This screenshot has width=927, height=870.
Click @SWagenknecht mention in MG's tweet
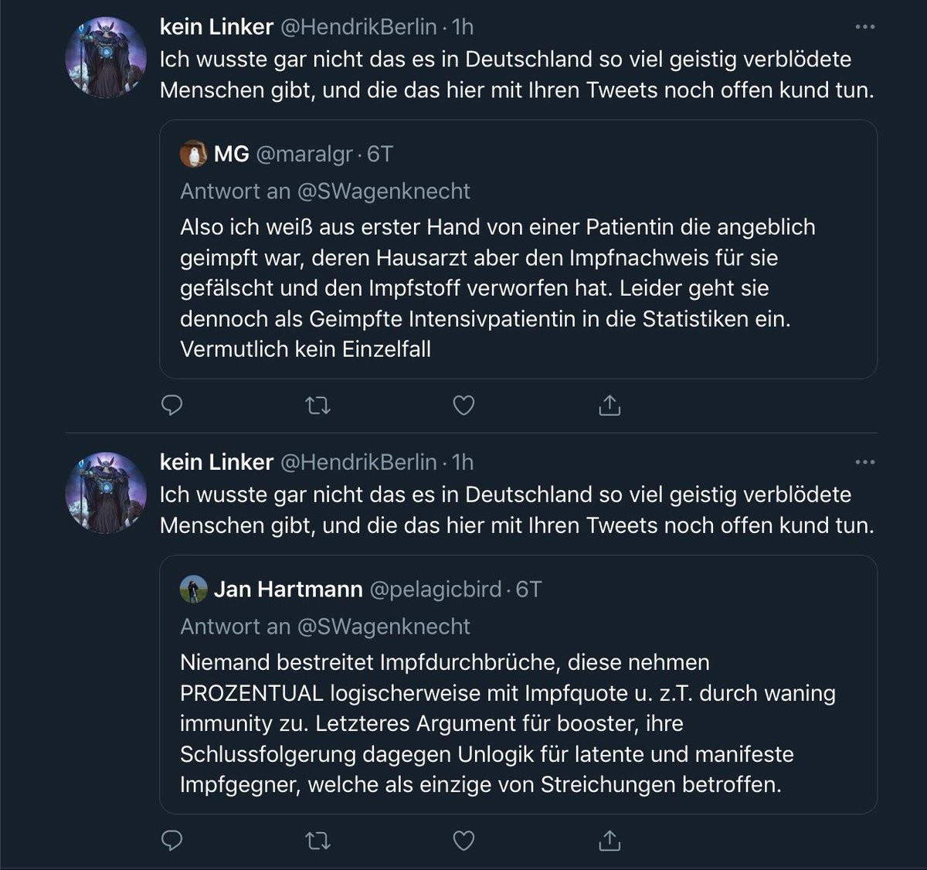click(x=384, y=191)
